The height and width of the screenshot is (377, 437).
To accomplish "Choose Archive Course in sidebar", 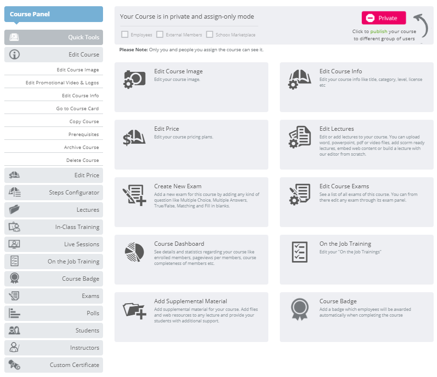I will (x=81, y=147).
